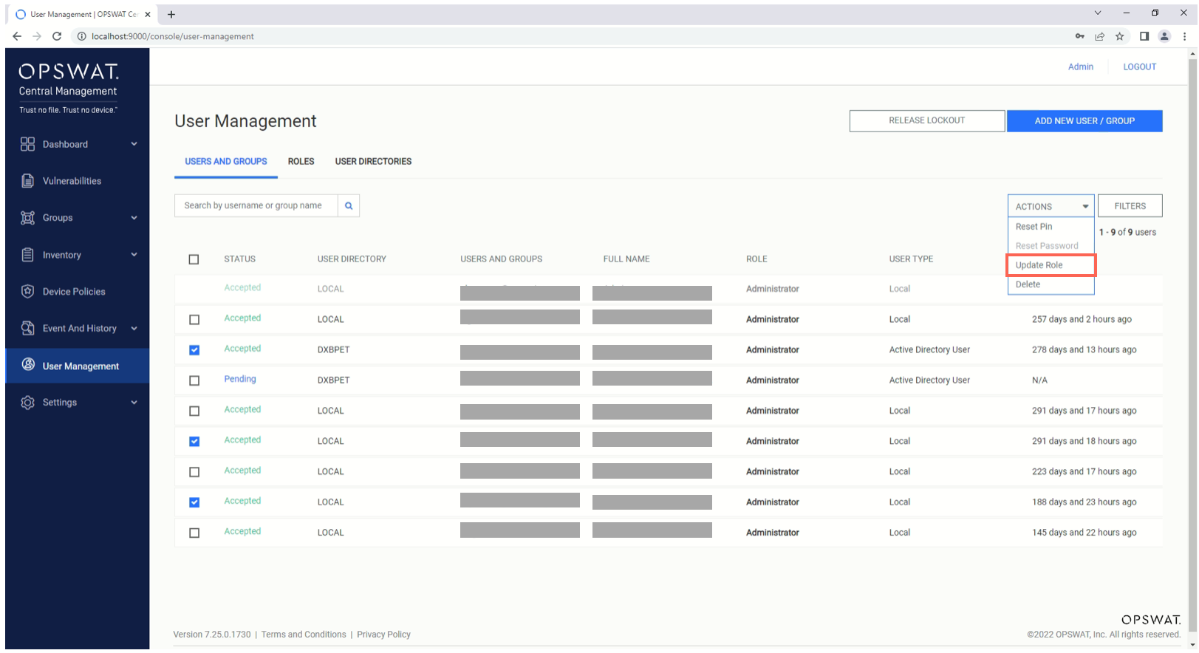Click the Event And History icon
The height and width of the screenshot is (653, 1199).
(27, 328)
